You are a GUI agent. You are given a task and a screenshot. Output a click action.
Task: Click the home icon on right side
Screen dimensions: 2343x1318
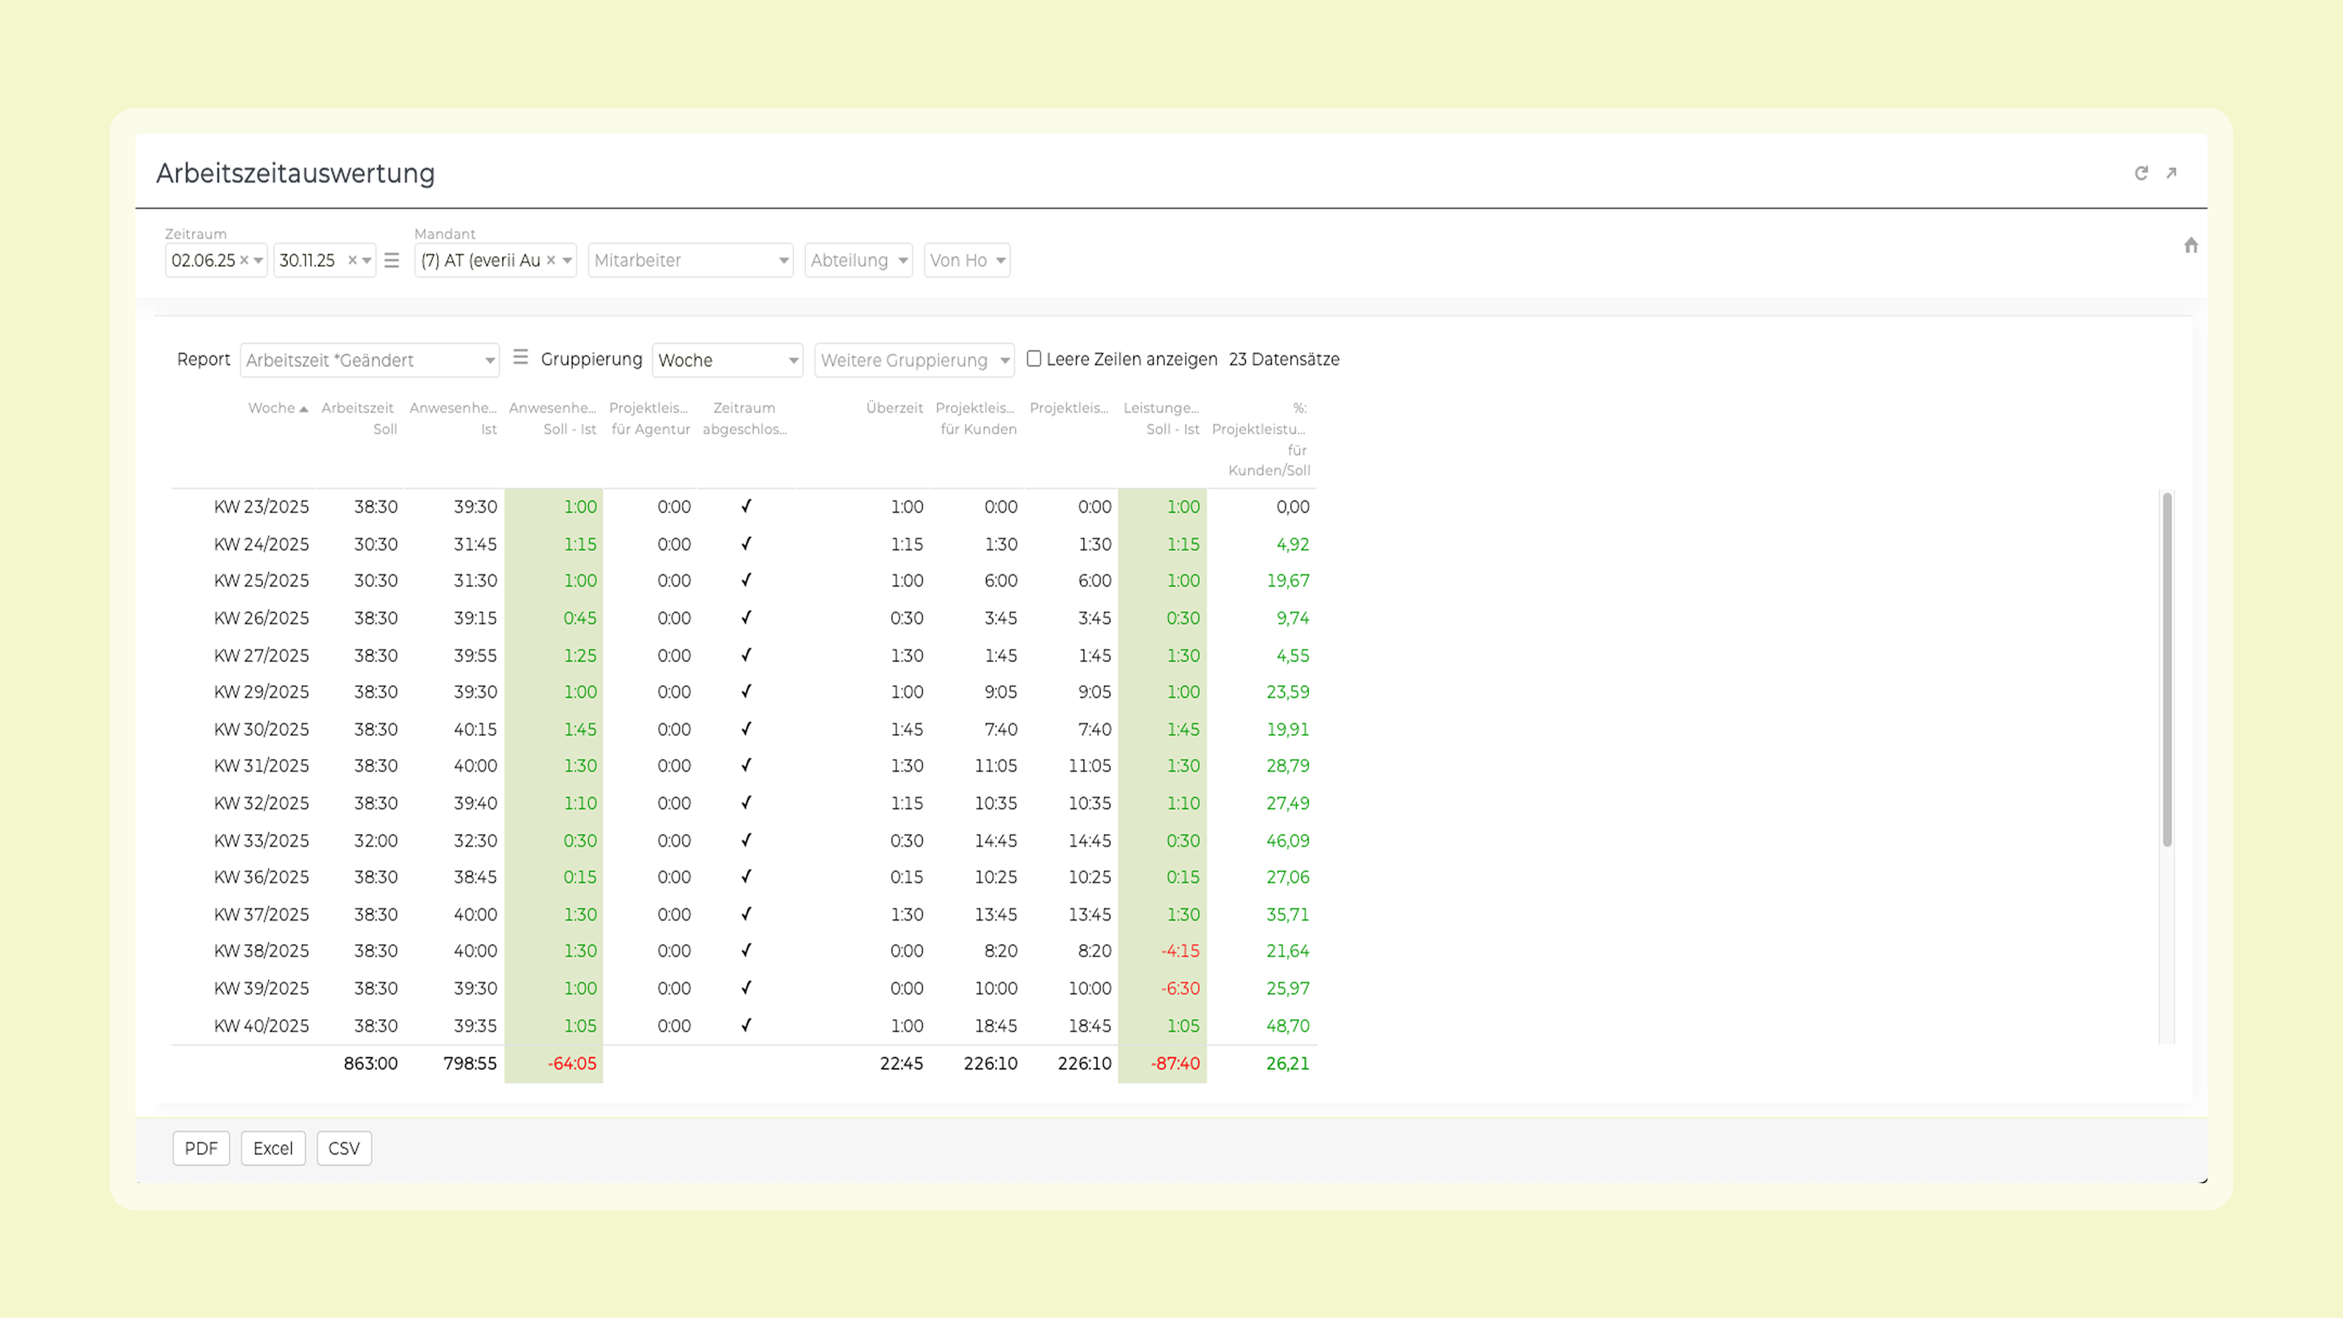coord(2190,245)
